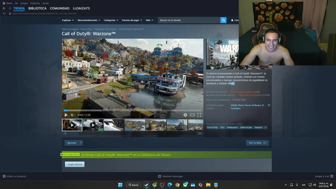Click the Free to Play tag
This screenshot has height=189, width=336.
coord(212,128)
